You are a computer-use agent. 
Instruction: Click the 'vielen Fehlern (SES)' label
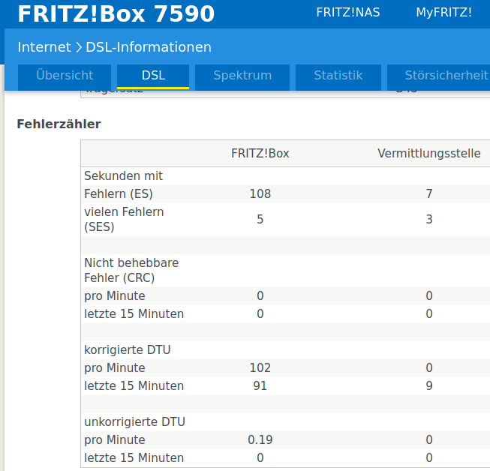point(124,219)
